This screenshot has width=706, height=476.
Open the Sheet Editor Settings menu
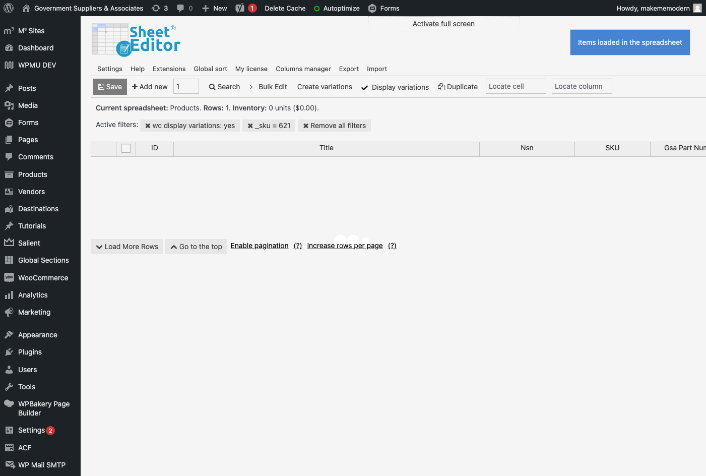pos(110,69)
